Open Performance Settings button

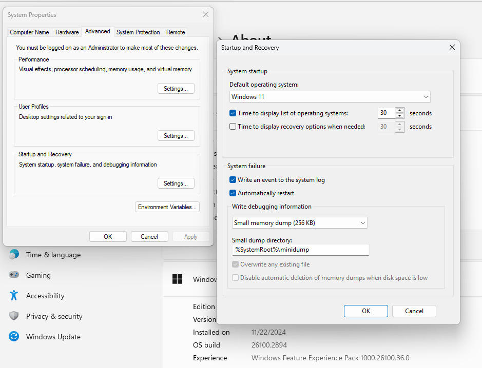point(176,88)
